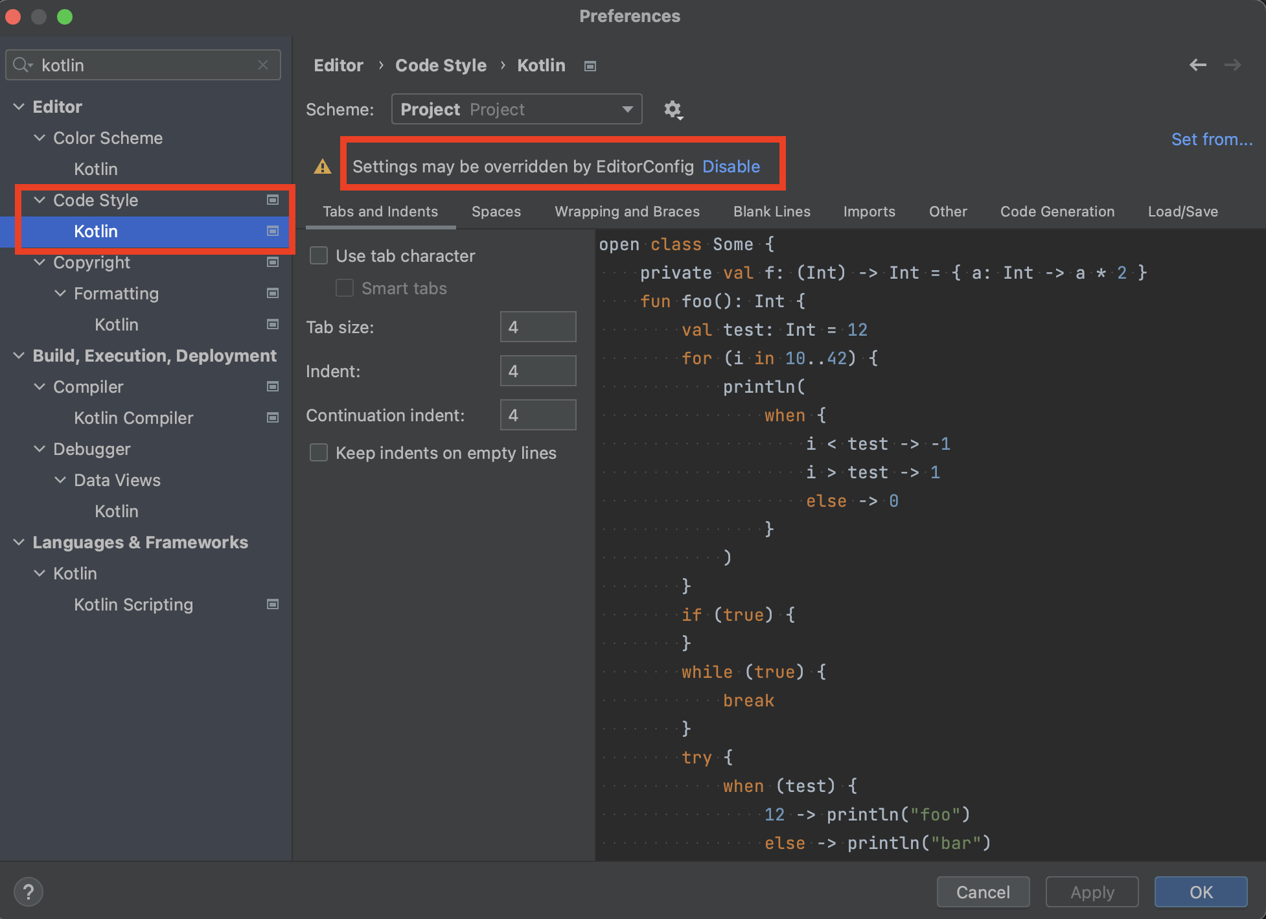This screenshot has width=1266, height=919.
Task: Click 'open class Some' preview line
Action: point(687,244)
